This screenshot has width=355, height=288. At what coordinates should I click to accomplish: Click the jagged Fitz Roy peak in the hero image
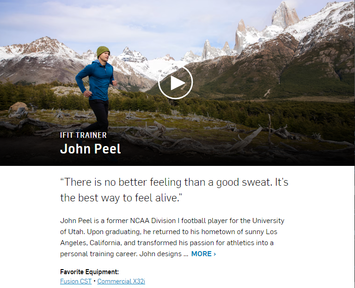coord(285,15)
